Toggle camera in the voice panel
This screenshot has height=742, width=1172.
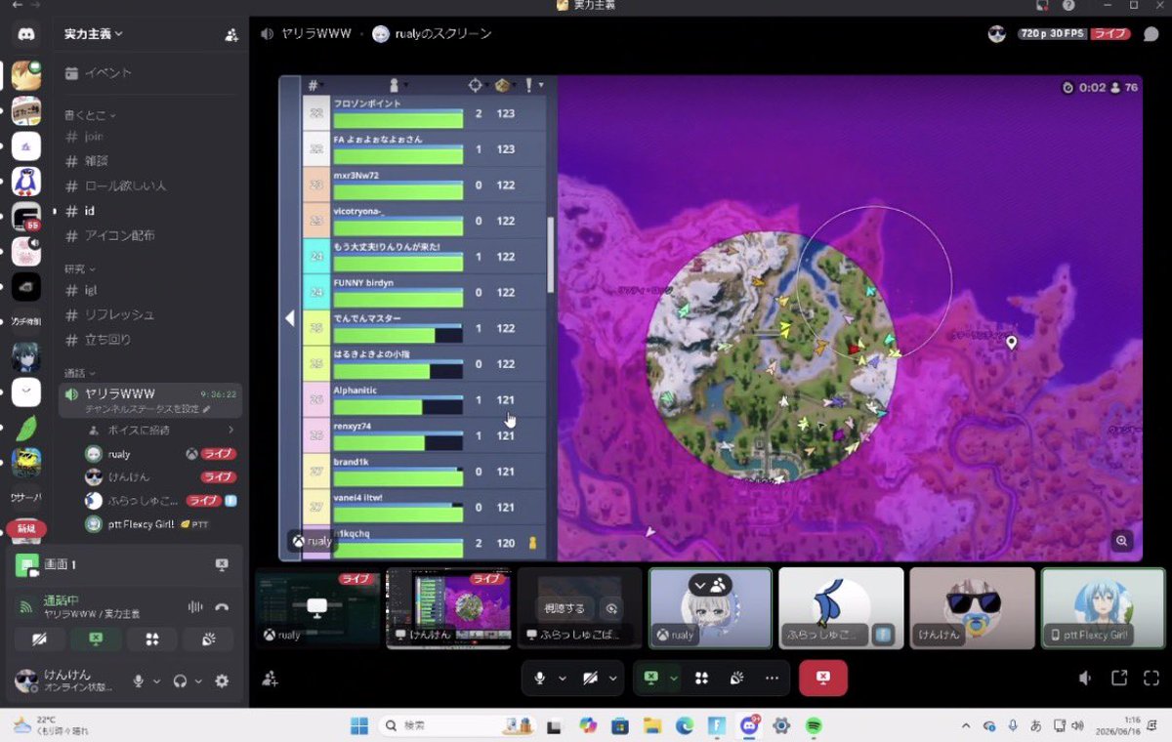[40, 639]
